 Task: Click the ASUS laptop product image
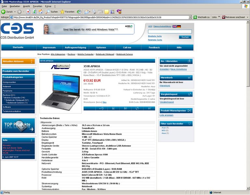(x=60, y=92)
